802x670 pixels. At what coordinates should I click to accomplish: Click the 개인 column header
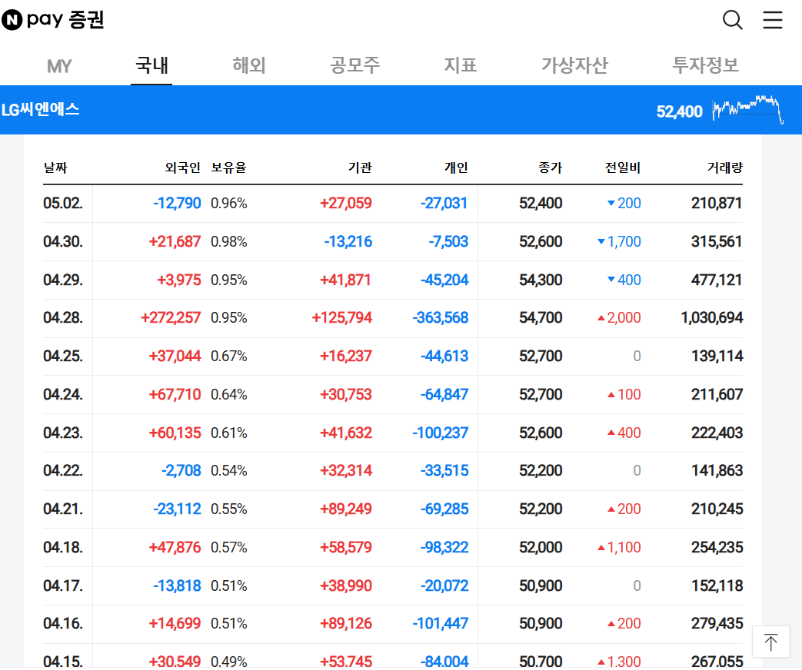(x=456, y=167)
